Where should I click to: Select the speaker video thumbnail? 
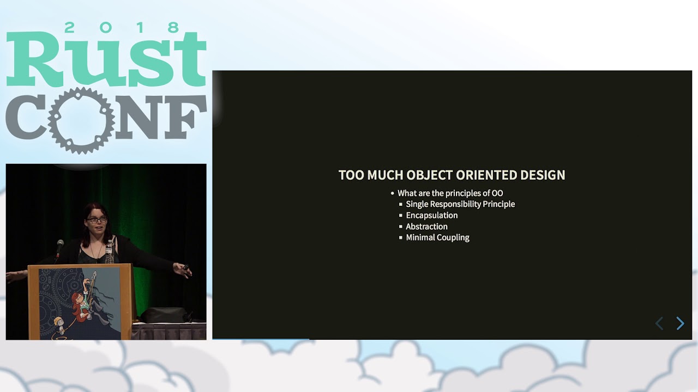(x=106, y=252)
